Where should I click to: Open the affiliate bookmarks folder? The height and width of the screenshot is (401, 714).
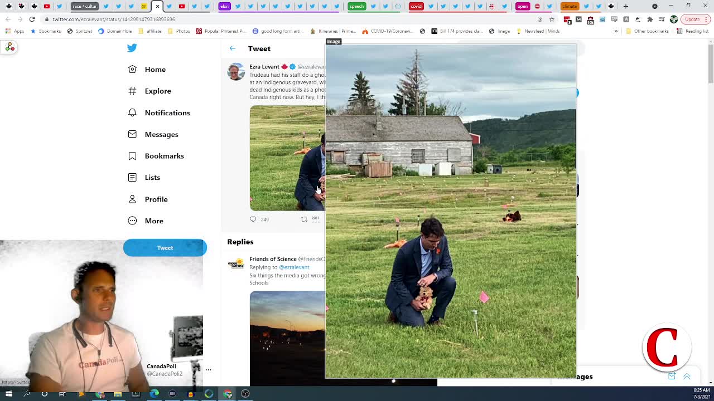tap(150, 31)
